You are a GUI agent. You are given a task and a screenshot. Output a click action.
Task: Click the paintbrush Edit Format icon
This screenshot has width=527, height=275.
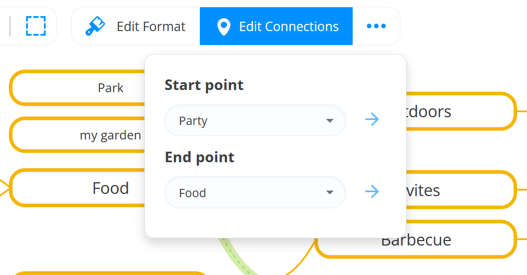tap(95, 26)
